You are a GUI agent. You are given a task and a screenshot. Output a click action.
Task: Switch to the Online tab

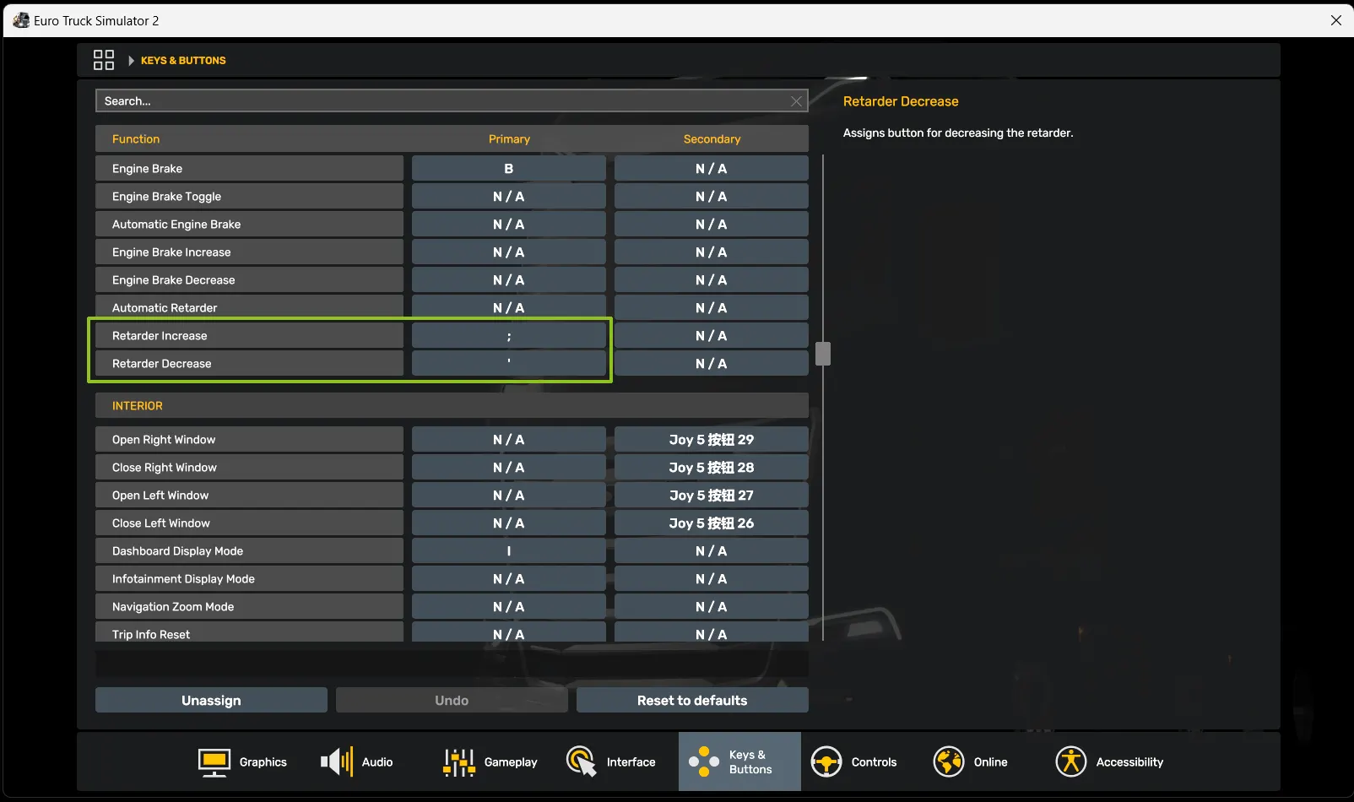pos(971,761)
